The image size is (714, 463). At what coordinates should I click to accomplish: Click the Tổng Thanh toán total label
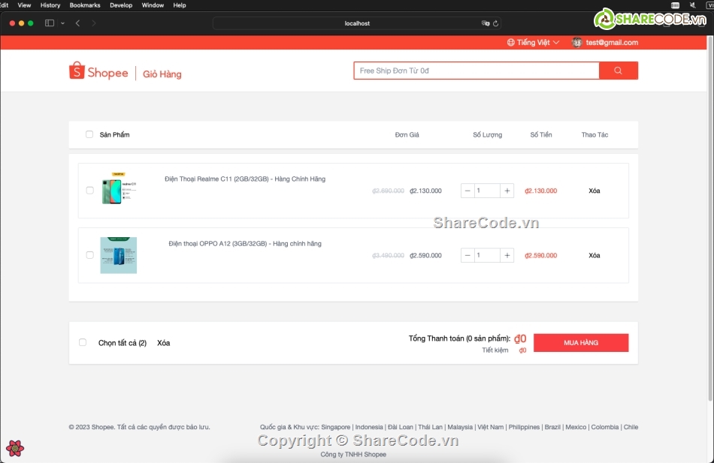coord(459,338)
